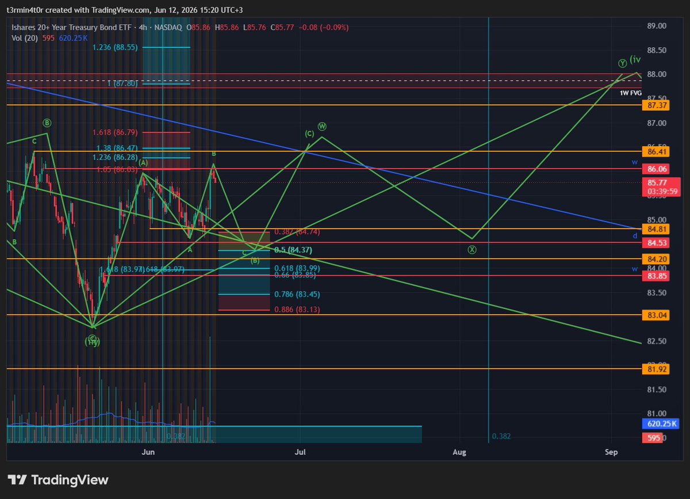Select the 1.38 (86.47) Fibonacci label

[117, 148]
